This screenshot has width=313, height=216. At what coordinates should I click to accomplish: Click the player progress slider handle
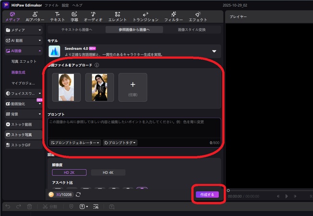pyautogui.click(x=228, y=190)
